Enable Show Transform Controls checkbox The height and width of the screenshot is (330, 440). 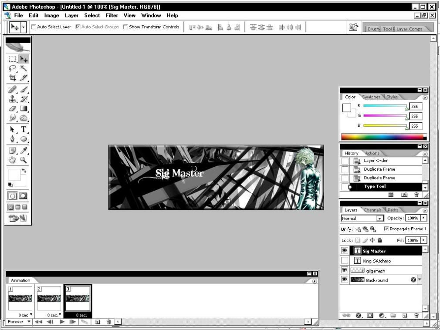pos(125,27)
